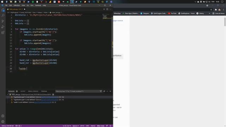Bookmark this page with the star icon
The height and width of the screenshot is (127, 226).
(211, 10)
